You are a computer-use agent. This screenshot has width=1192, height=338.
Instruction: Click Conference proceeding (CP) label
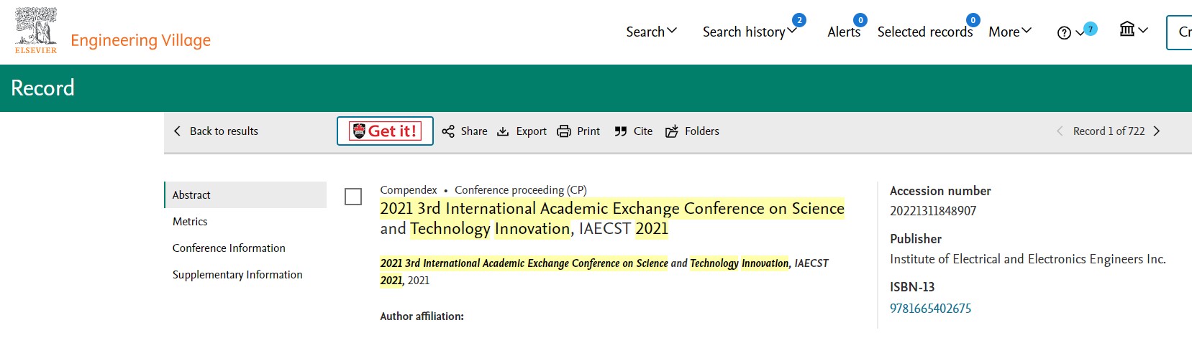coord(521,189)
